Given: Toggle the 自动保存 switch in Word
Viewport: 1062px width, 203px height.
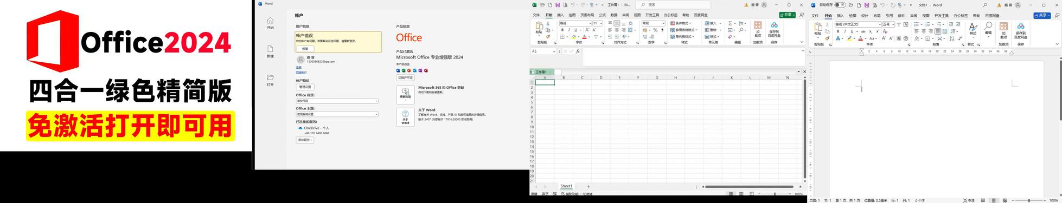Looking at the screenshot, I should (840, 5).
